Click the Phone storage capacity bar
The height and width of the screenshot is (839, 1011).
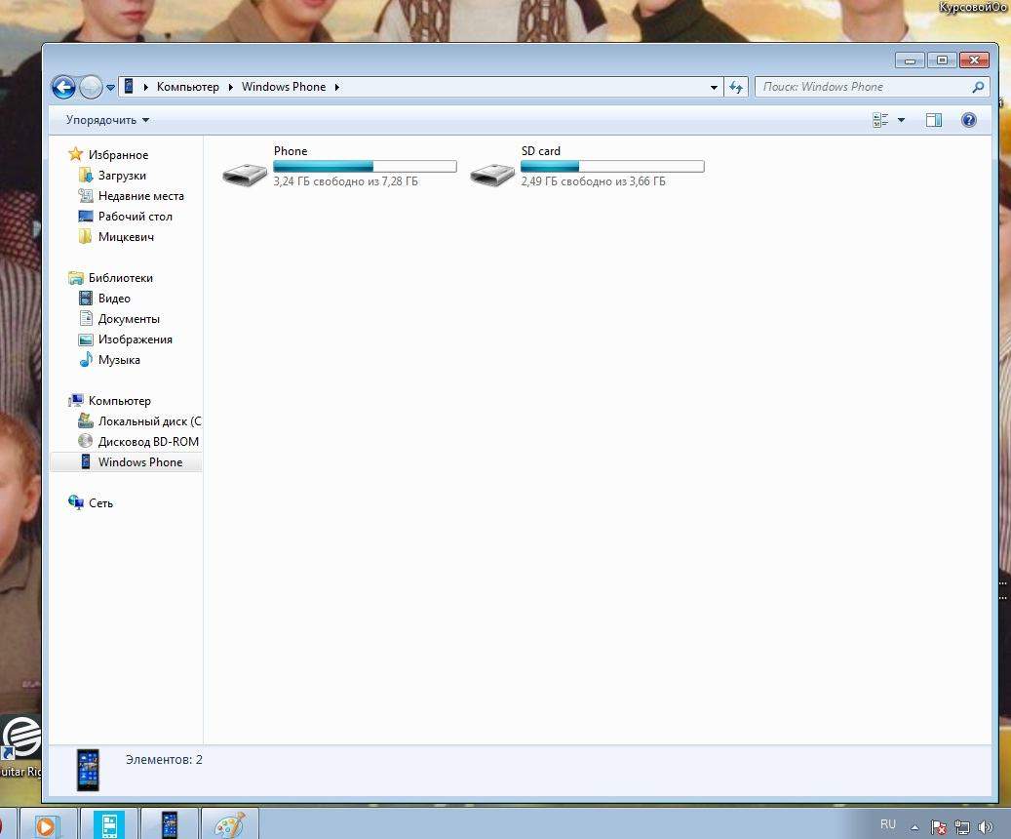[x=365, y=167]
